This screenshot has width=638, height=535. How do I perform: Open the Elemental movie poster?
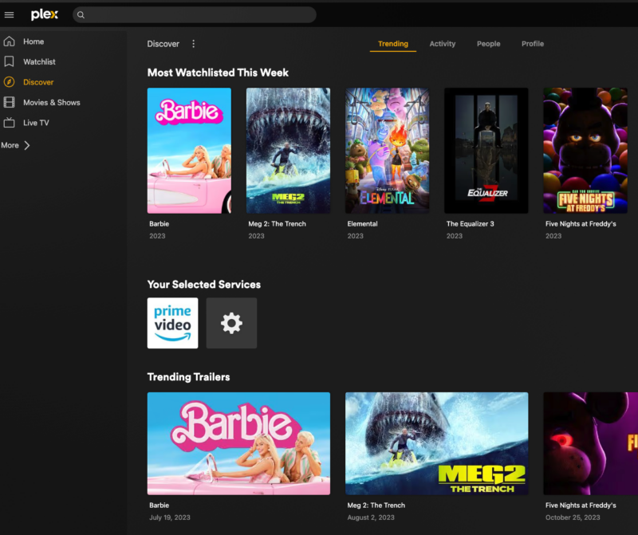coord(387,151)
